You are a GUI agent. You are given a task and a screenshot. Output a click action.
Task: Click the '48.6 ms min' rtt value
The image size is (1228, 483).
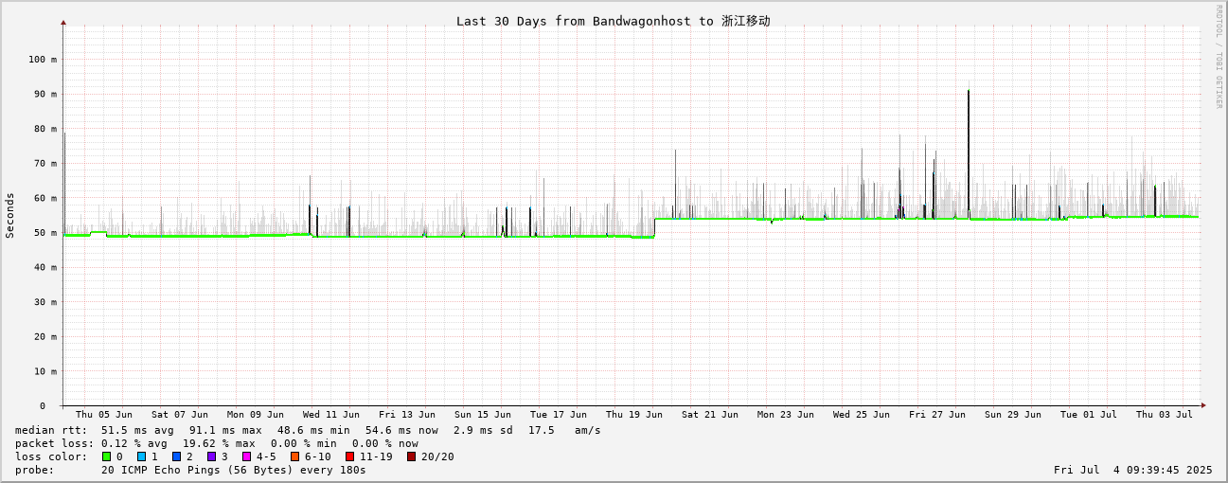tap(313, 430)
